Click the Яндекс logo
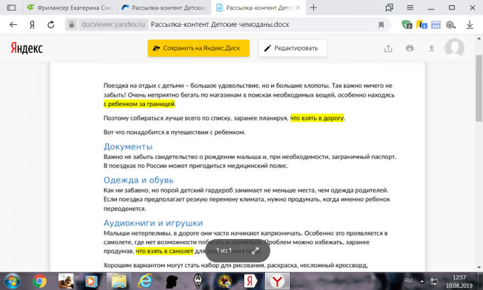Screen dimensions: 483x290 coord(26,48)
